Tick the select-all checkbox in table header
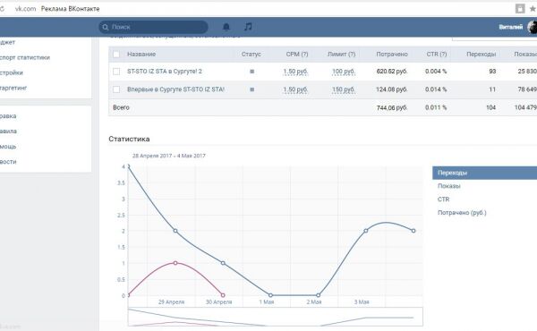Viewport: 537px width, 331px height. 116,54
